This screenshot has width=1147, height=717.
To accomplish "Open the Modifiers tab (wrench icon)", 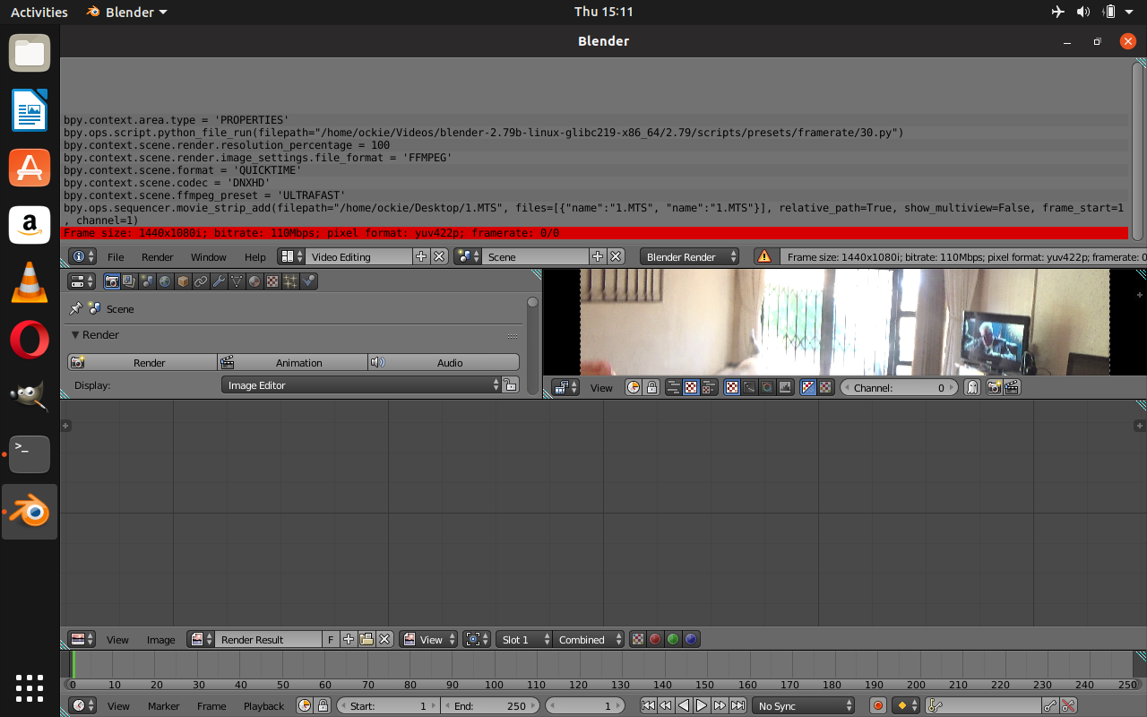I will pyautogui.click(x=219, y=281).
